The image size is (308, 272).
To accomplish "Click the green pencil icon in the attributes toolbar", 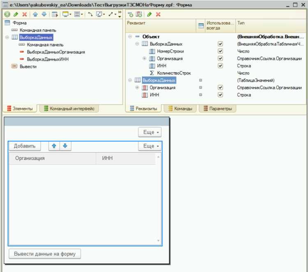I will coord(149,14).
